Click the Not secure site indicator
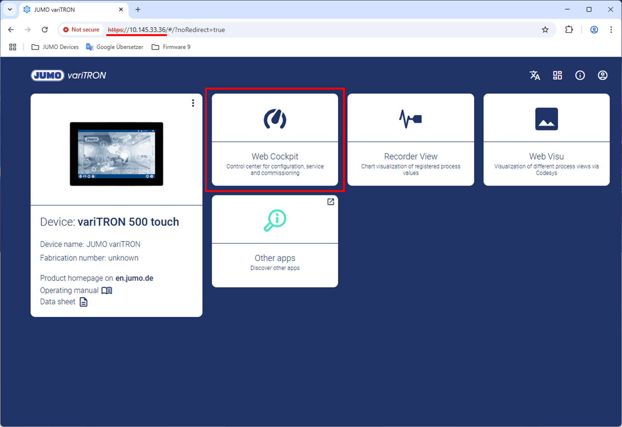Screen dimensions: 622x427 [81, 30]
